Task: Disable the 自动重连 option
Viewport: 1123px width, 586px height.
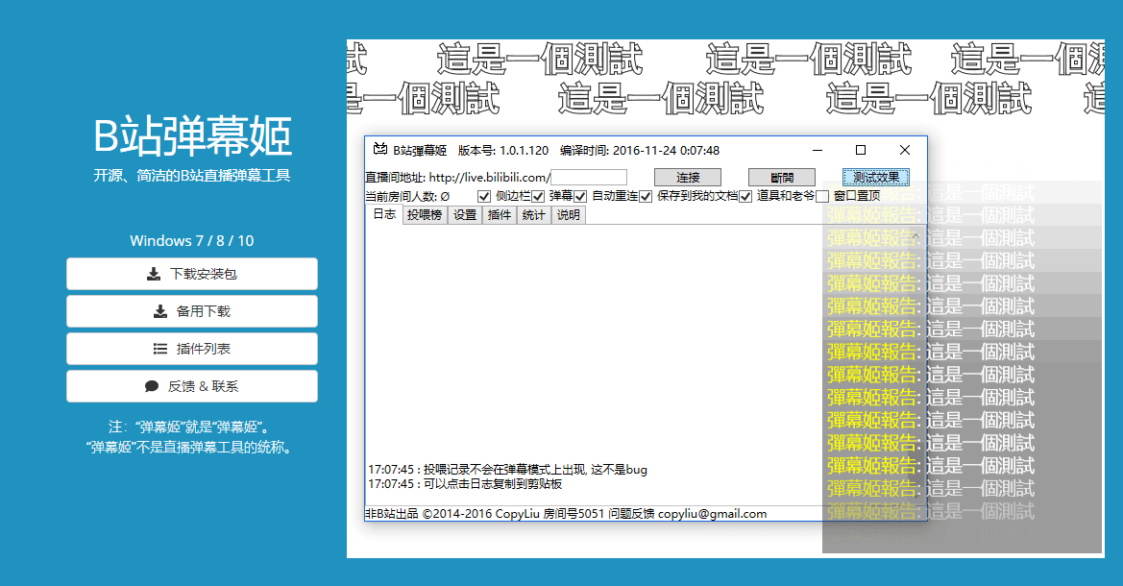Action: 580,196
